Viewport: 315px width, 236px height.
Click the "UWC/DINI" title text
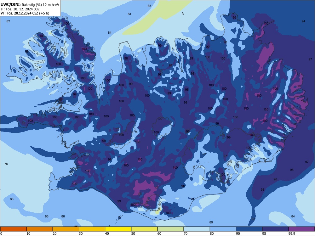10,5
